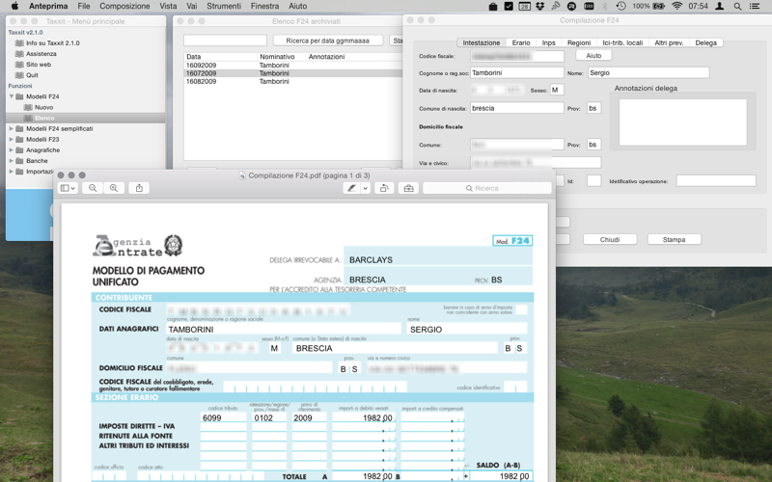Screen dimensions: 772x482
Task: Open the Composizione menu
Action: tap(124, 6)
